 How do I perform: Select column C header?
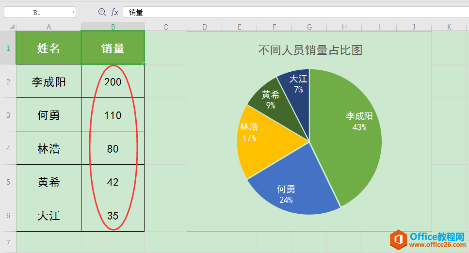pos(166,27)
